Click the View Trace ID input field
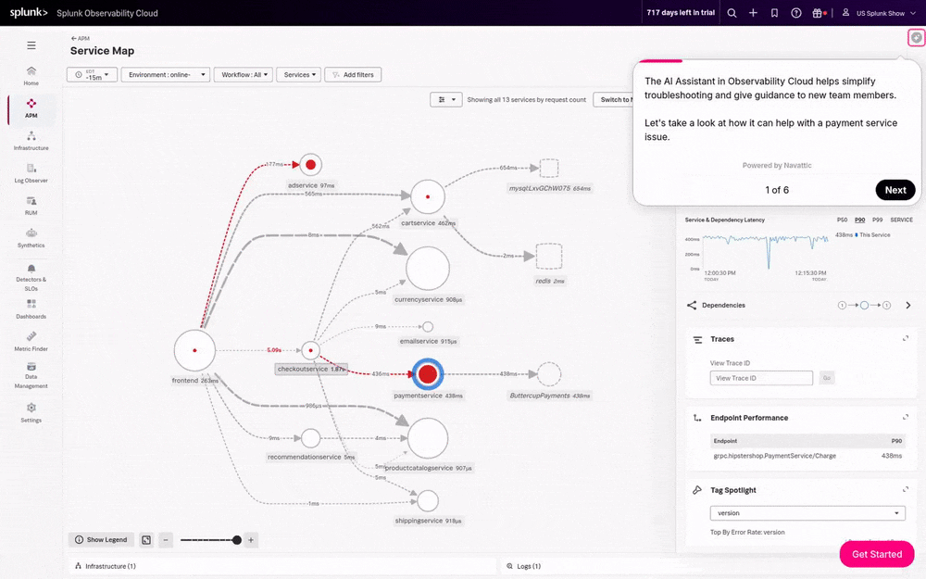926x579 pixels. click(761, 378)
